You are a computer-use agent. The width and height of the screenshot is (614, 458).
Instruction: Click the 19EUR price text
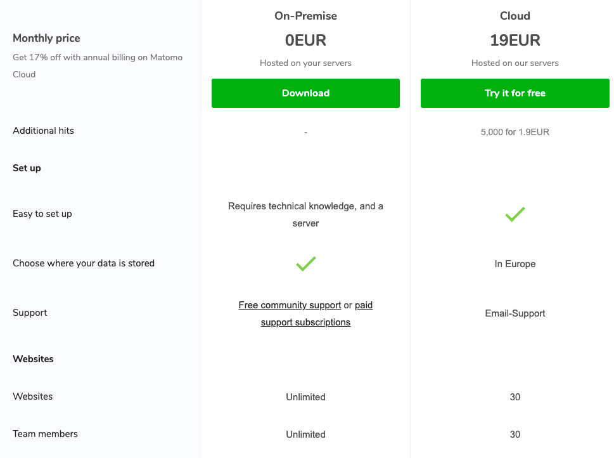(515, 41)
